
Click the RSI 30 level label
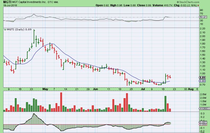tap(202, 20)
